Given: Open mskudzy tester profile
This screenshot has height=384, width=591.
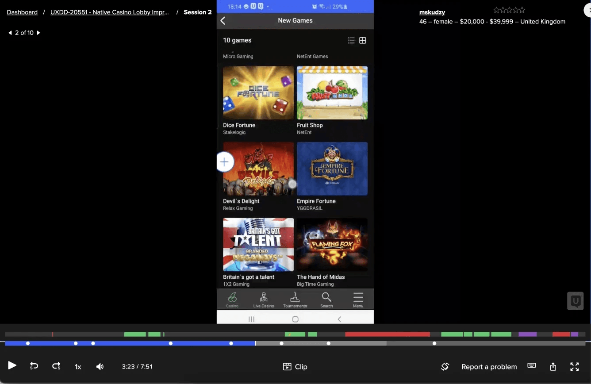Looking at the screenshot, I should click(432, 12).
